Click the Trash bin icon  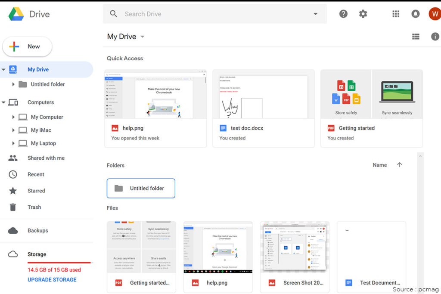coord(13,207)
